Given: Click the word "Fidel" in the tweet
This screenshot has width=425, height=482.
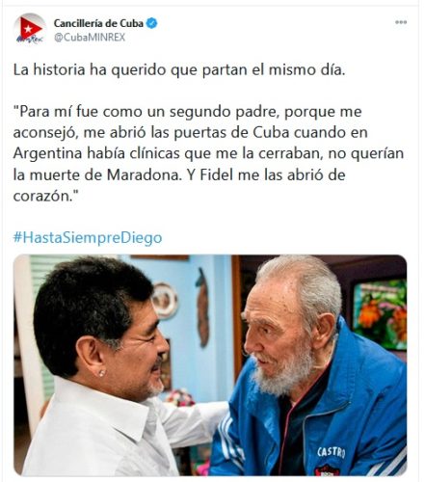Looking at the screenshot, I should pyautogui.click(x=216, y=174).
